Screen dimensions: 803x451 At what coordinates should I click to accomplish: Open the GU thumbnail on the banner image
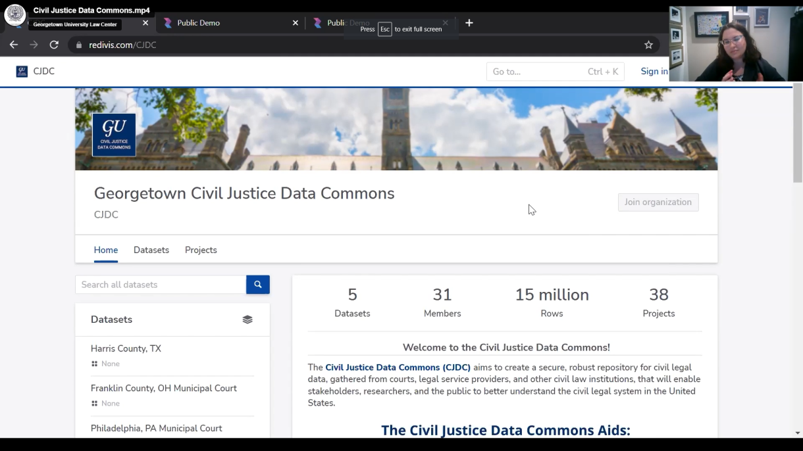[x=113, y=134]
